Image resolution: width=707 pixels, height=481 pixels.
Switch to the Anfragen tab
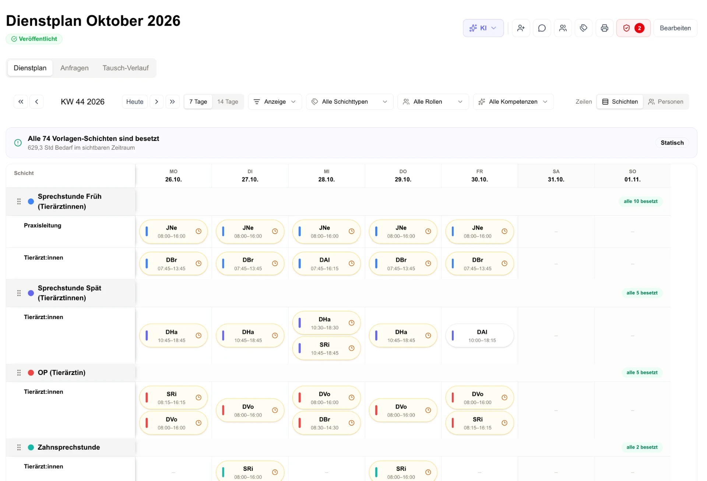[74, 68]
